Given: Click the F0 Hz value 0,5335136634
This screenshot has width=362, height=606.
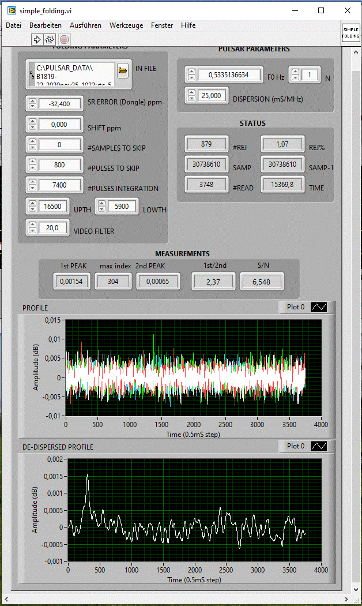Looking at the screenshot, I should pos(229,74).
